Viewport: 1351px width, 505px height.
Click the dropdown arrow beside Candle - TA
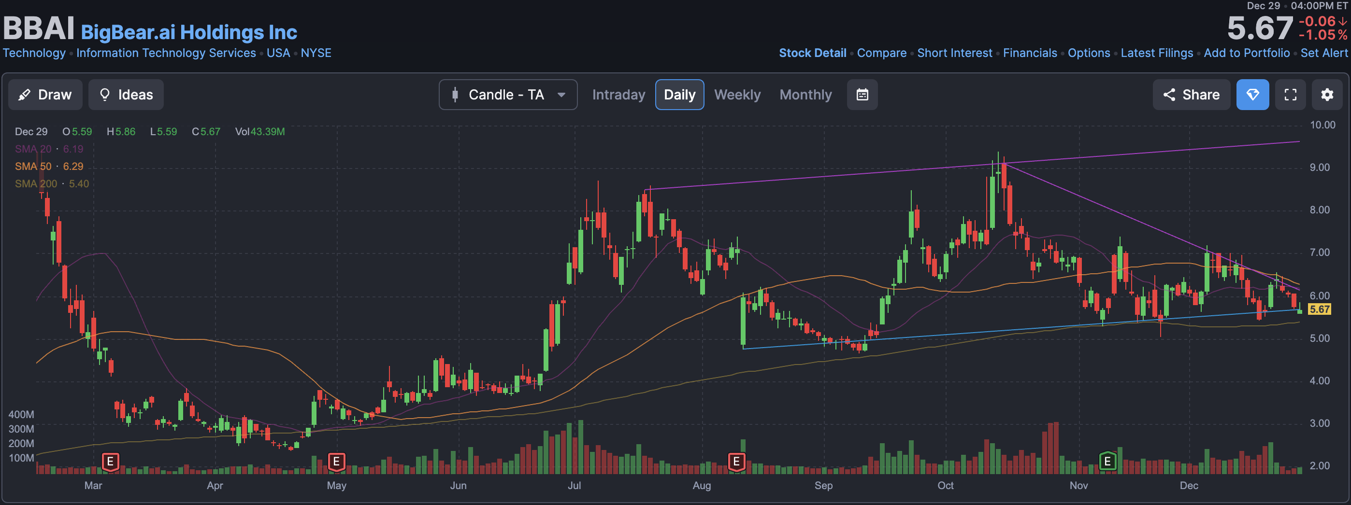561,95
